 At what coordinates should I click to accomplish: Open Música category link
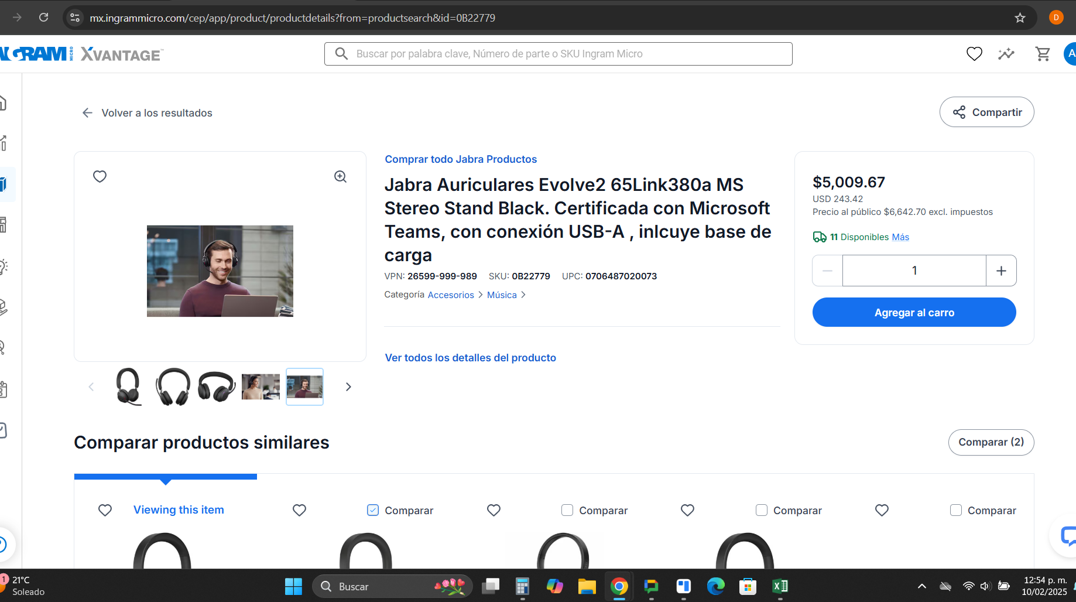(502, 295)
